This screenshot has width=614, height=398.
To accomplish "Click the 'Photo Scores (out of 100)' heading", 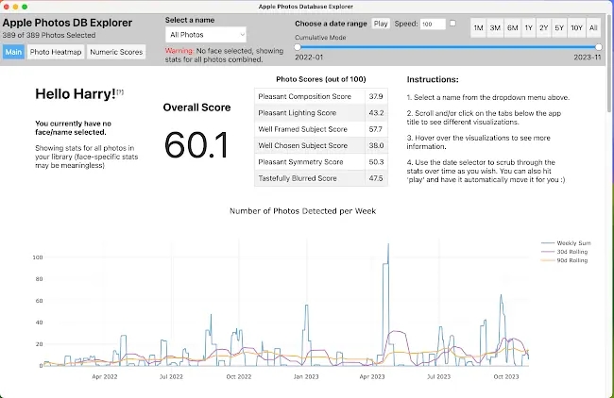I will pyautogui.click(x=321, y=79).
